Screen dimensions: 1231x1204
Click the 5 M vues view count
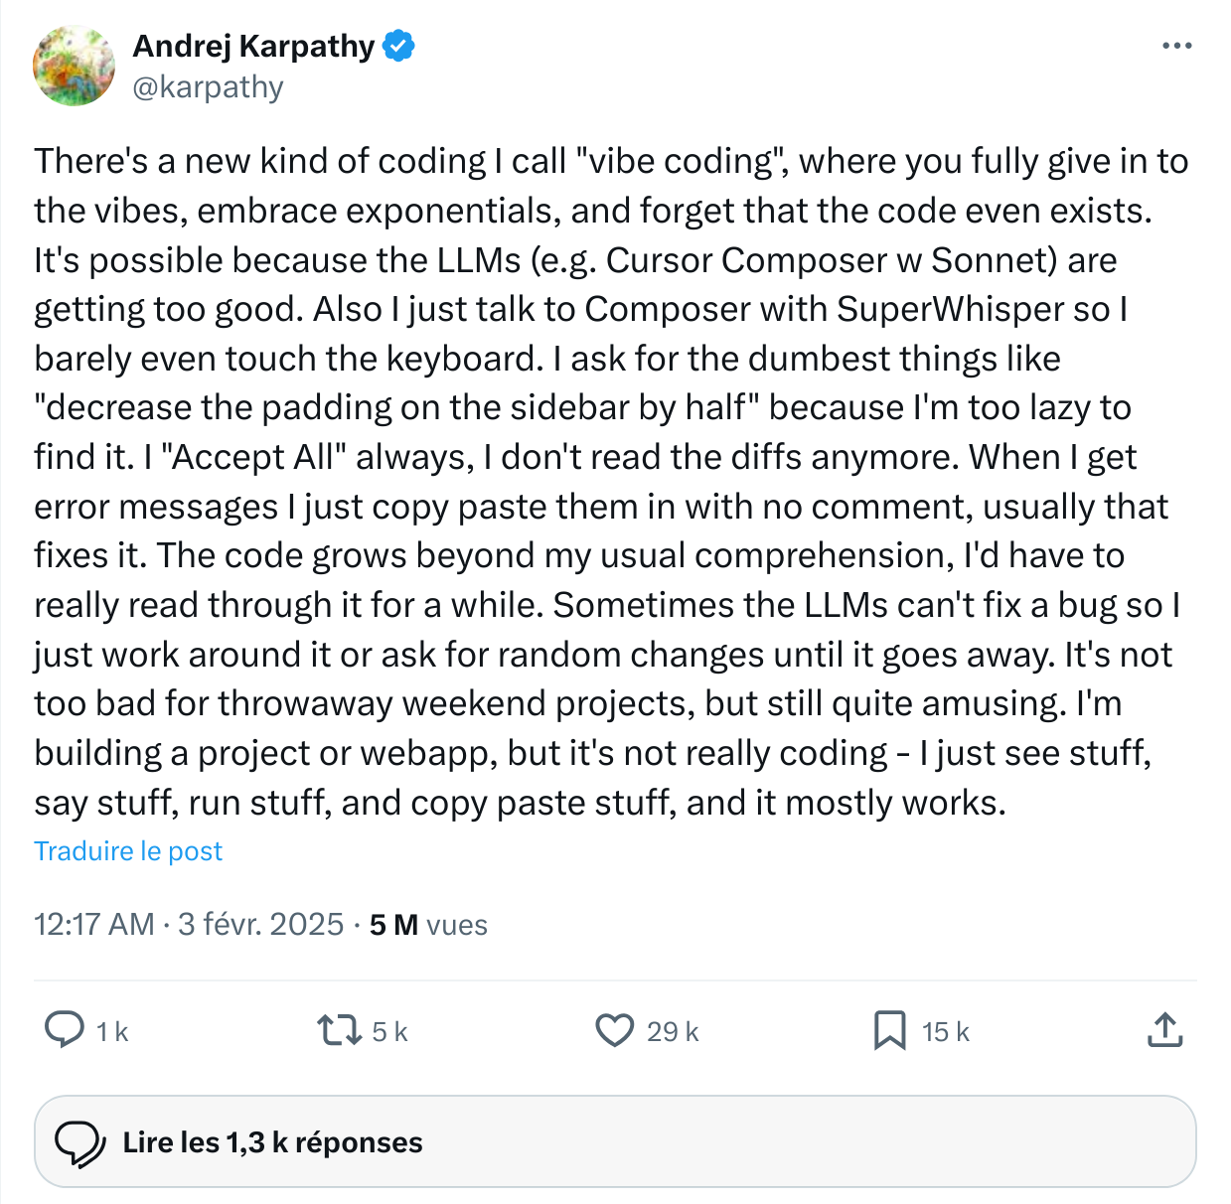pos(427,925)
